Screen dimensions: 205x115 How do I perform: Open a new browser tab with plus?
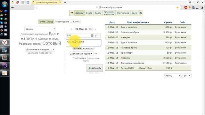(65, 2)
